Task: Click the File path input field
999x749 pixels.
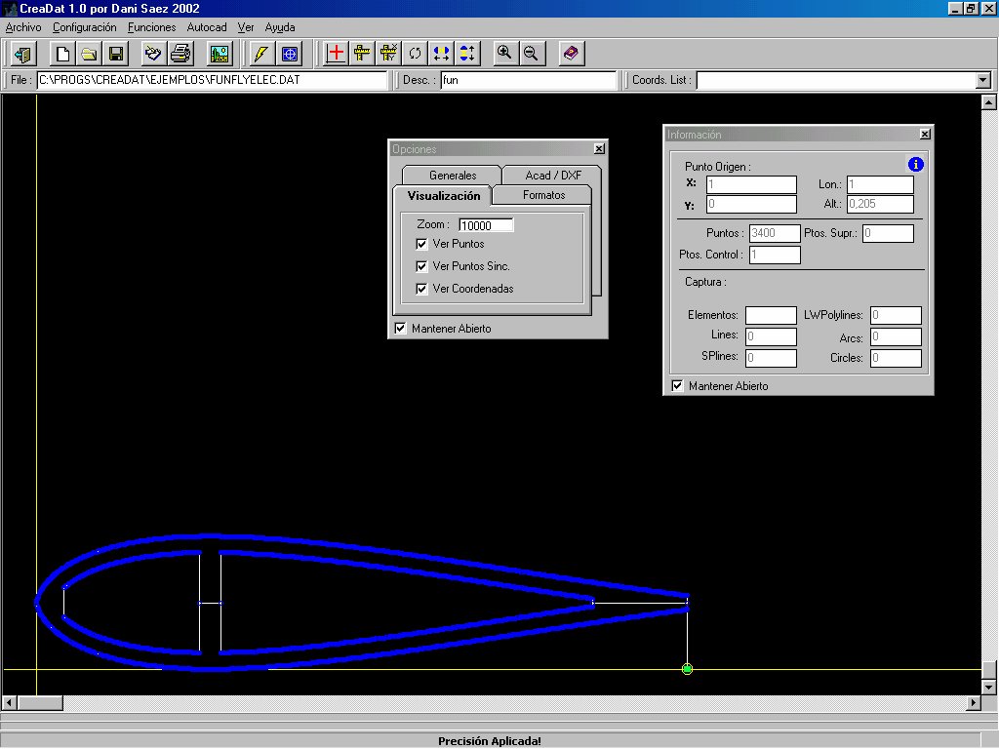Action: tap(212, 80)
